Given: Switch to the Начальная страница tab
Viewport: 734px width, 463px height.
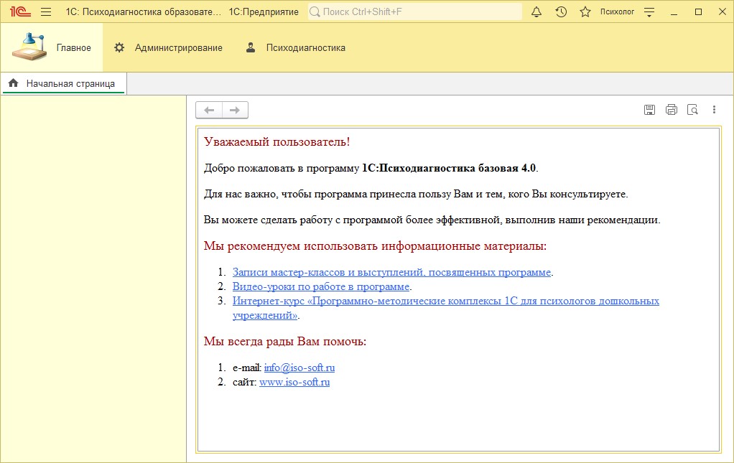Looking at the screenshot, I should coord(64,84).
